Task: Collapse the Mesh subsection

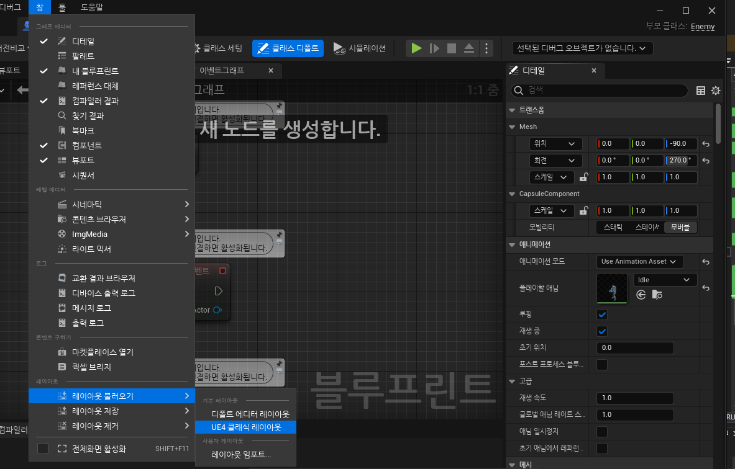Action: point(512,127)
